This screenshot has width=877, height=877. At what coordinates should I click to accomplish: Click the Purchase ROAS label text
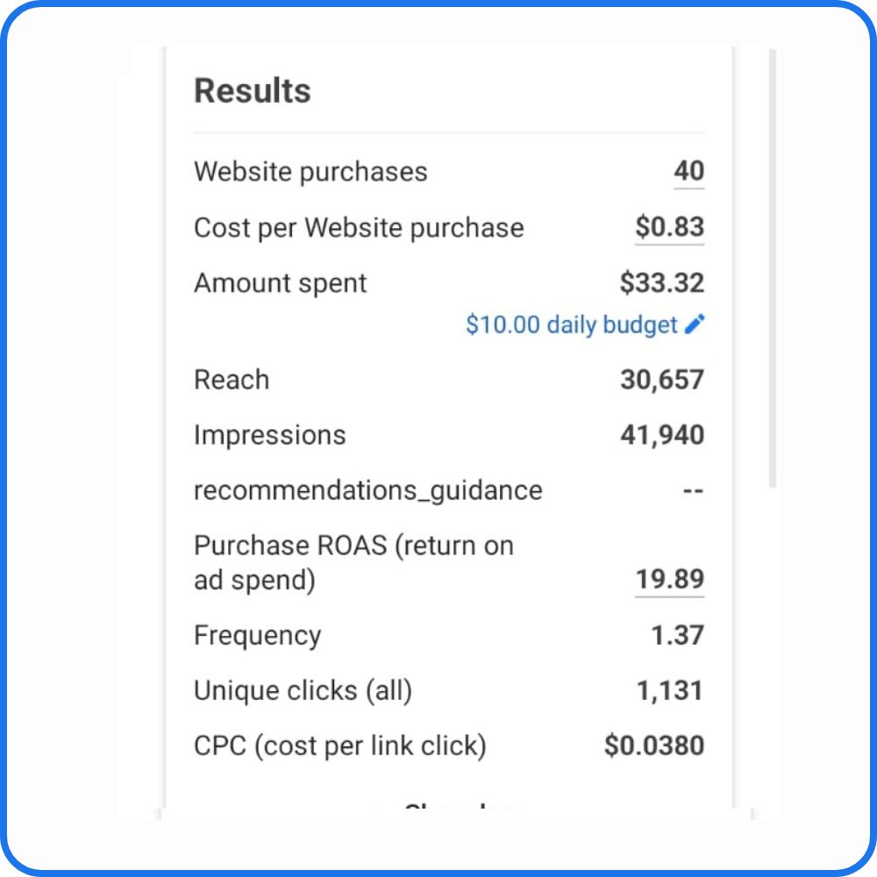coord(353,563)
